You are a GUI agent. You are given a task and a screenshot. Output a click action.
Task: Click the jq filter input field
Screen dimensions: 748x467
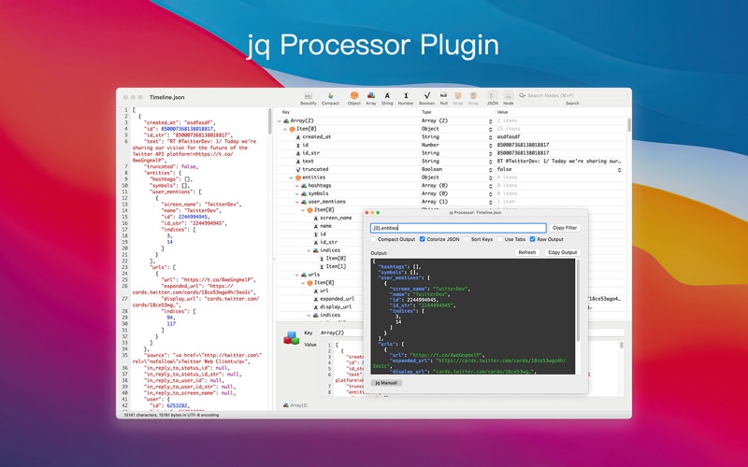pos(458,228)
